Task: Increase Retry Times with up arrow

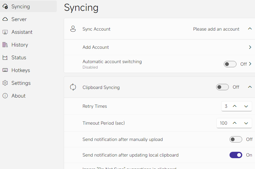Action: click(235, 106)
